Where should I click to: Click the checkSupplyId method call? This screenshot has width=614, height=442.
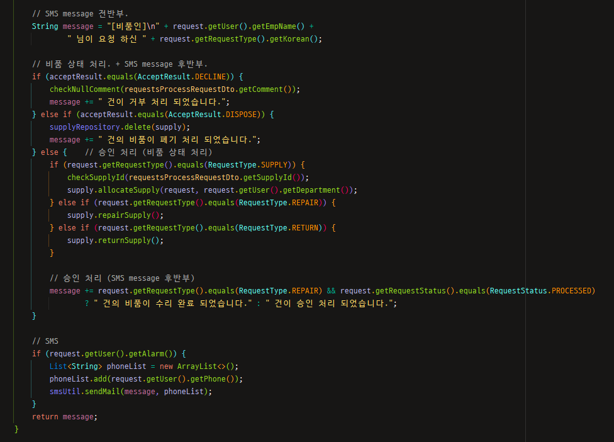point(96,178)
